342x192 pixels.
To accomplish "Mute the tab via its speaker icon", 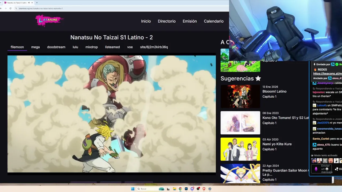I will pos(29,3).
